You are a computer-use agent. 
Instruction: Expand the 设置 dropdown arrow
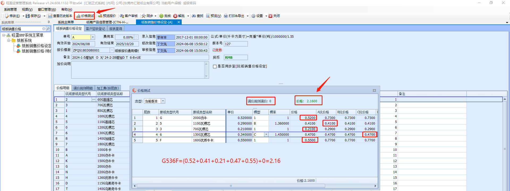point(266,16)
